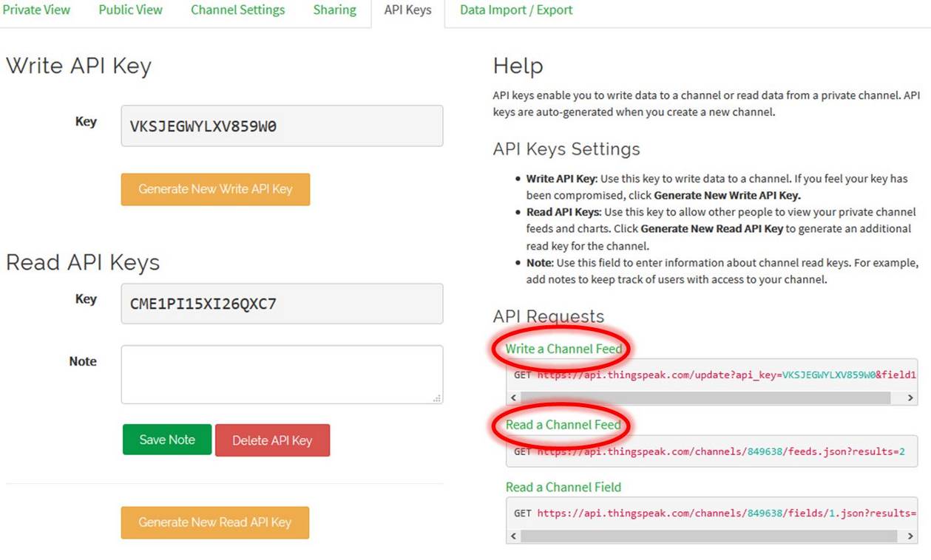Image resolution: width=931 pixels, height=560 pixels.
Task: Click the green Save Note button
Action: [167, 440]
